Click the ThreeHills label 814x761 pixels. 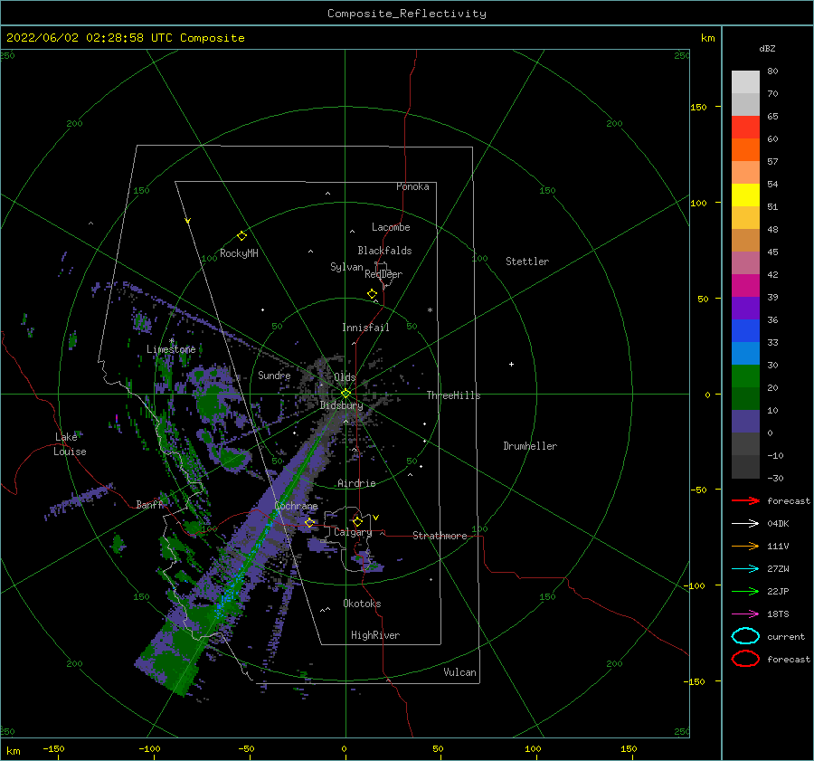[x=454, y=395]
